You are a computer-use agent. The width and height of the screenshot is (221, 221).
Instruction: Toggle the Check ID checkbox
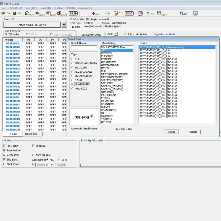tap(33, 146)
